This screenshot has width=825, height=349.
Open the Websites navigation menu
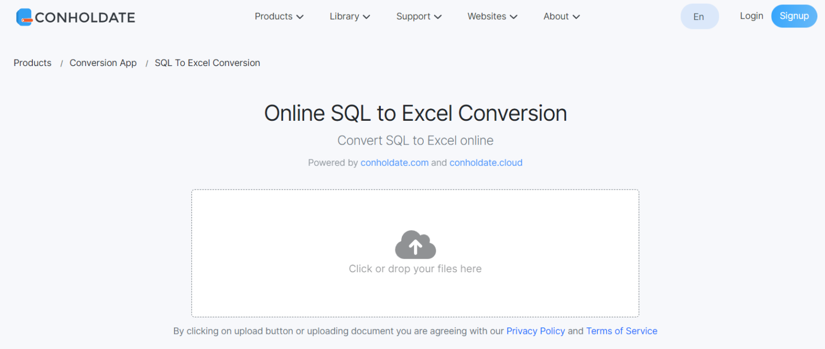(x=486, y=16)
